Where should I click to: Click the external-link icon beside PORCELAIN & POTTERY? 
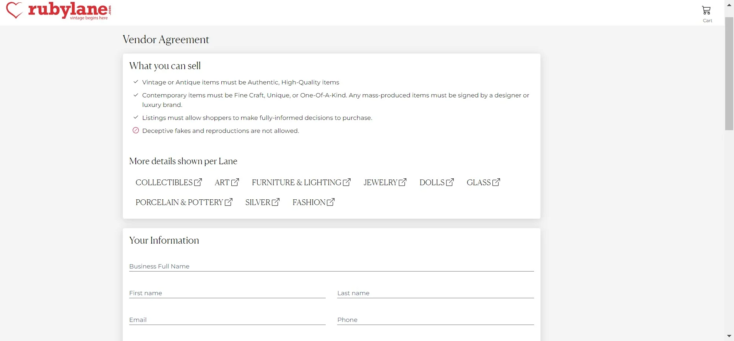[x=229, y=202]
